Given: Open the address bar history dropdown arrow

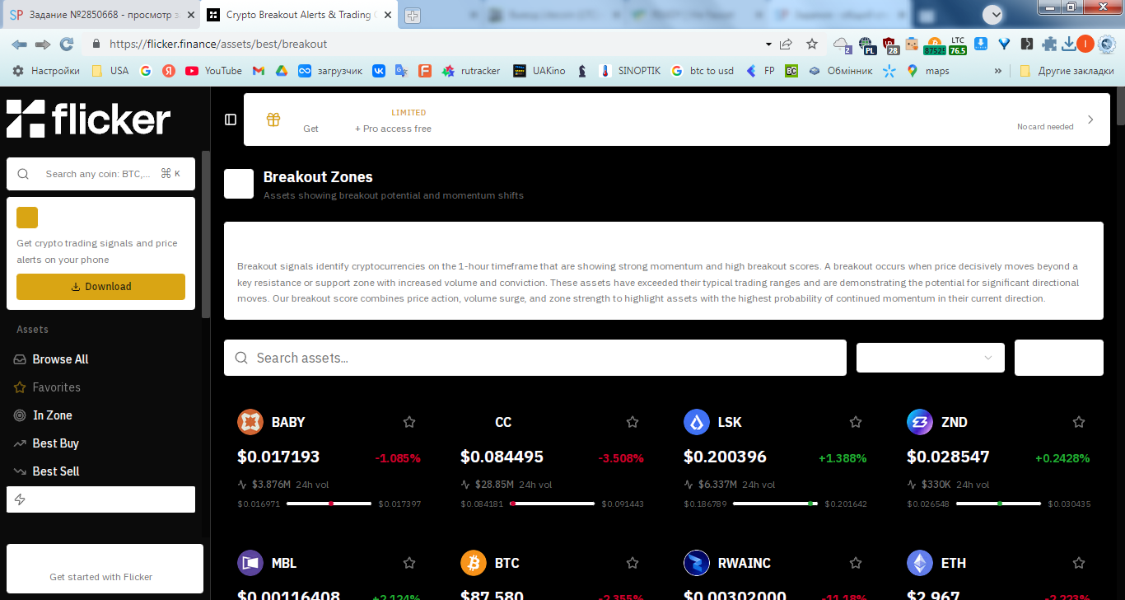Looking at the screenshot, I should (768, 45).
